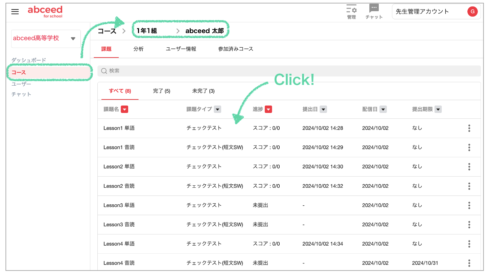Open the Lesson2 単語 assignment row
The height and width of the screenshot is (275, 489).
tap(289, 167)
